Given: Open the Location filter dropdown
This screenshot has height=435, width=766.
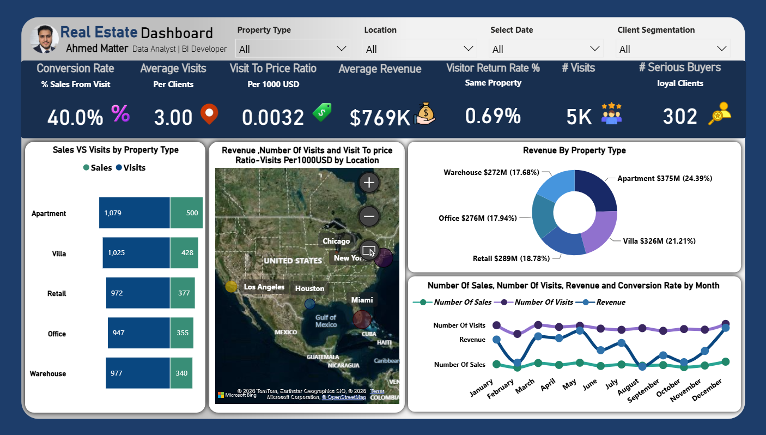Looking at the screenshot, I should (420, 49).
